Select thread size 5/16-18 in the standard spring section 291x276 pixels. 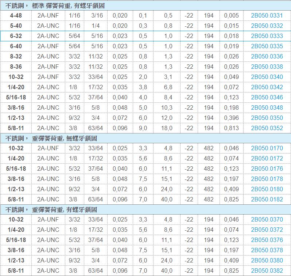pos(16,97)
